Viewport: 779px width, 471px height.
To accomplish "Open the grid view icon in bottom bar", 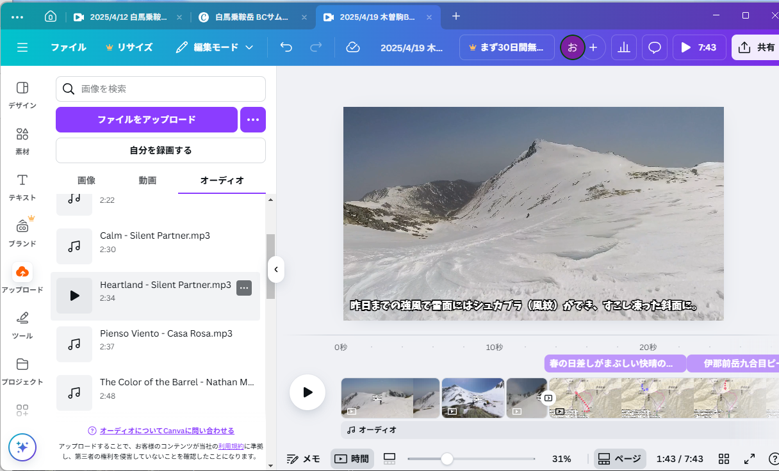I will (x=724, y=459).
